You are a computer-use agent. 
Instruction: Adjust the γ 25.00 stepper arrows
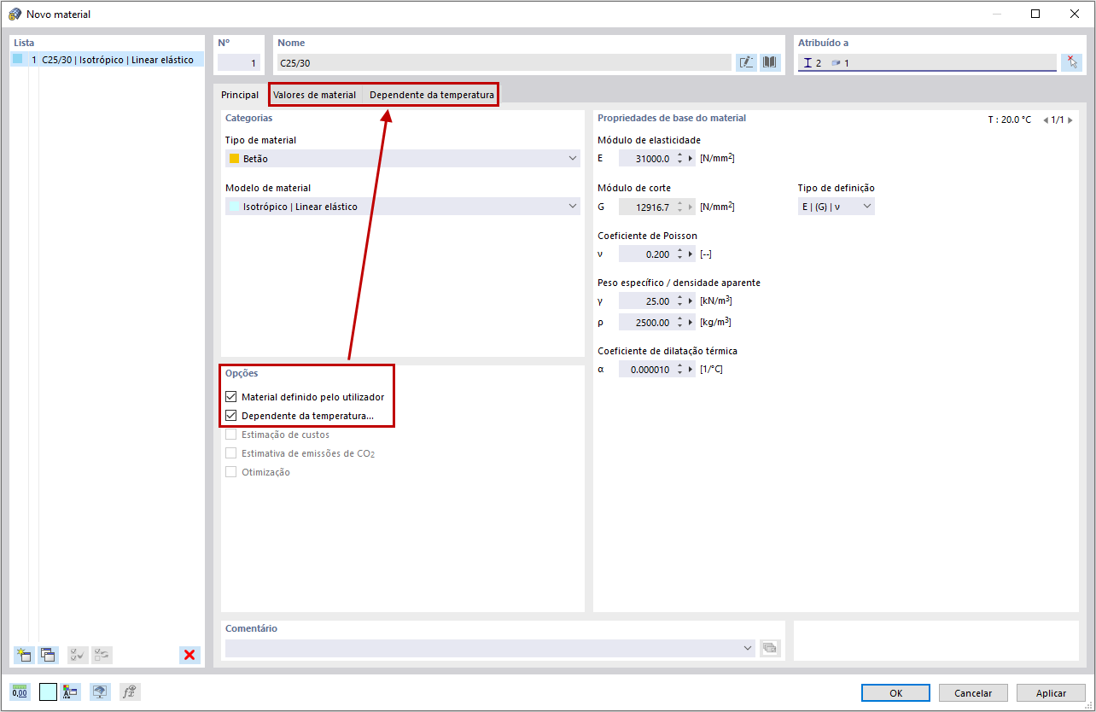click(x=679, y=301)
